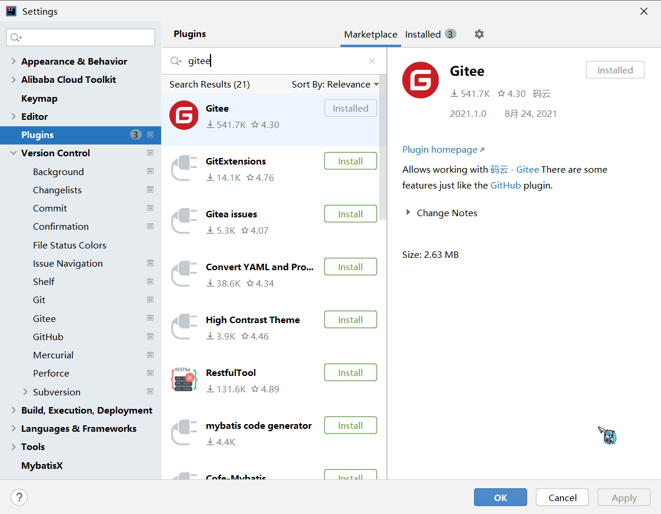Install the High Contrast Theme plugin

click(350, 320)
